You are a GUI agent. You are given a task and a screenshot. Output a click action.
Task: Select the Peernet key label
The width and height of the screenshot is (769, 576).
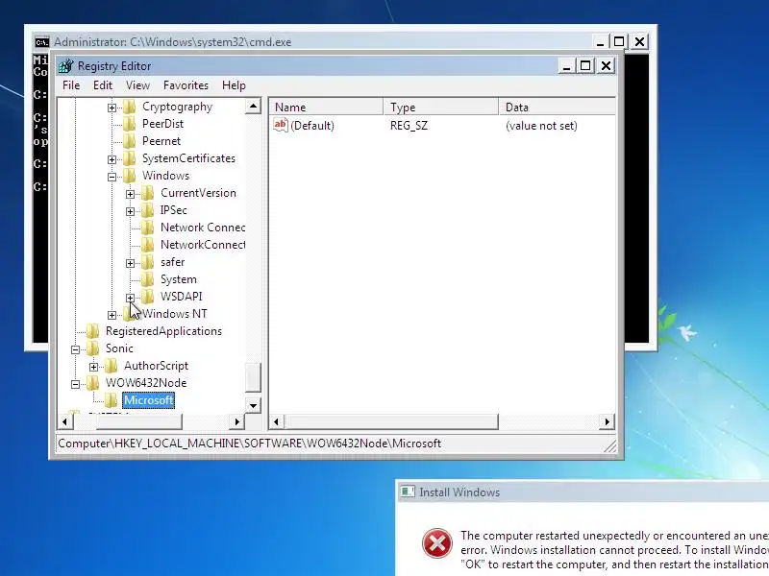pyautogui.click(x=161, y=141)
